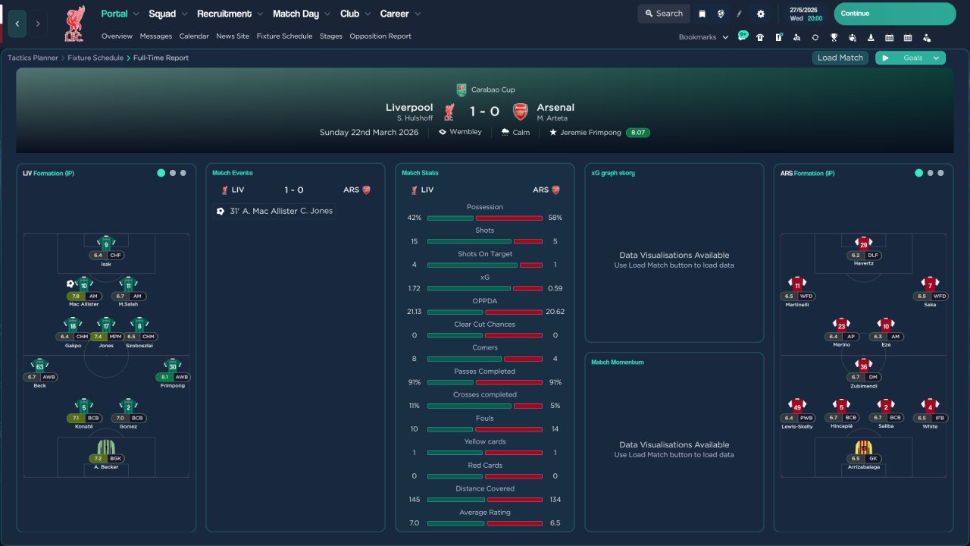
Task: Expand the Match Day menu chevron
Action: click(x=327, y=14)
